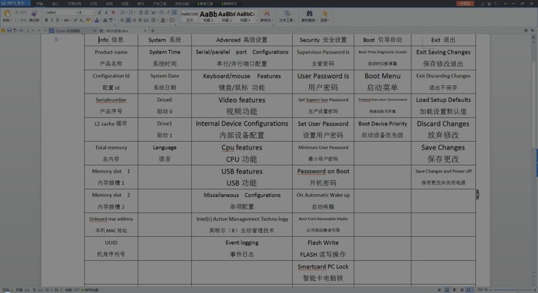Click the Redo arrow icon
The height and width of the screenshot is (293, 538).
coord(38,31)
